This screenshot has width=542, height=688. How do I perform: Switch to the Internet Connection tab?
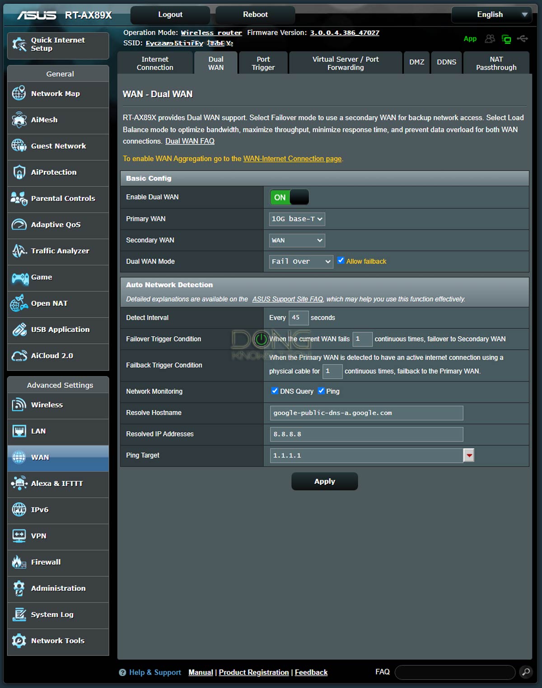[155, 63]
